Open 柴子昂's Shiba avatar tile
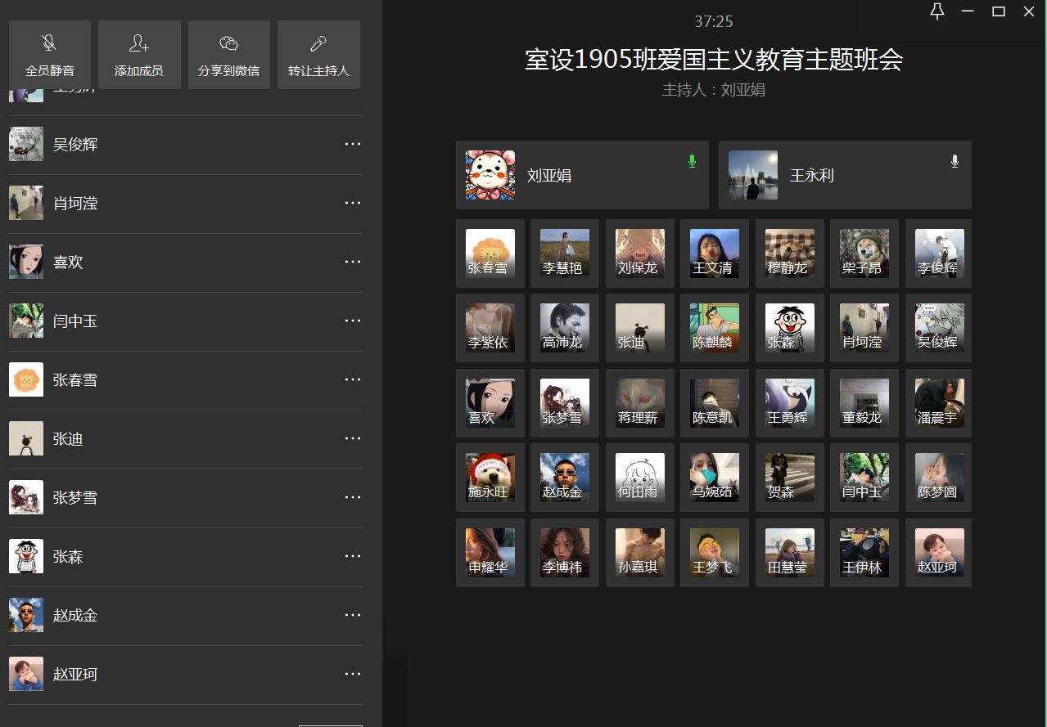The image size is (1047, 727). pyautogui.click(x=864, y=253)
